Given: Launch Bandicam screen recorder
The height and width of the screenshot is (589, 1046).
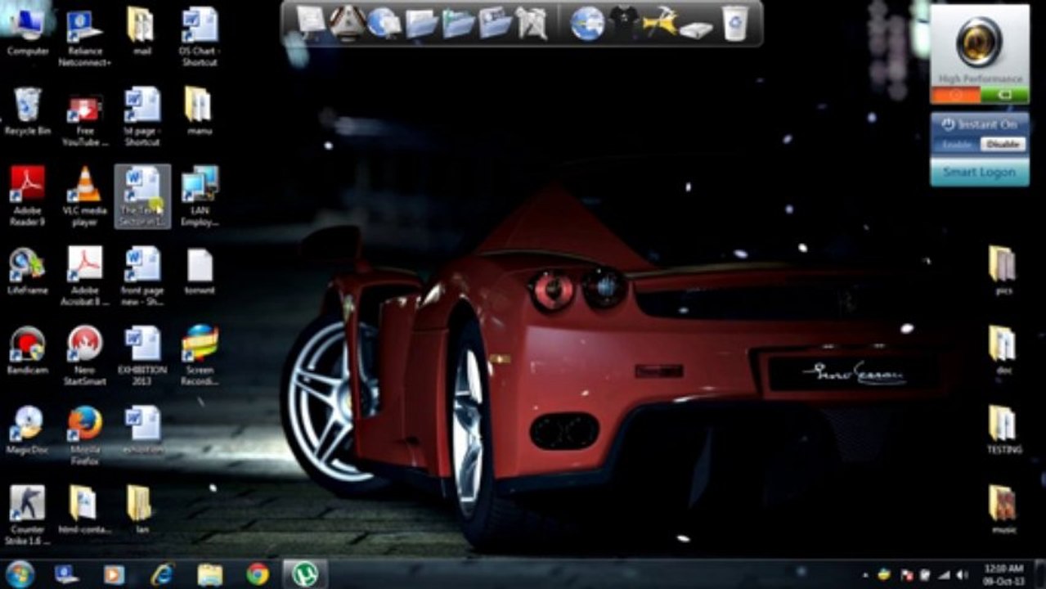Looking at the screenshot, I should [28, 350].
